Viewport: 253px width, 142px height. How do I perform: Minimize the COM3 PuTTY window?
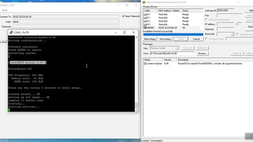[x=115, y=32]
